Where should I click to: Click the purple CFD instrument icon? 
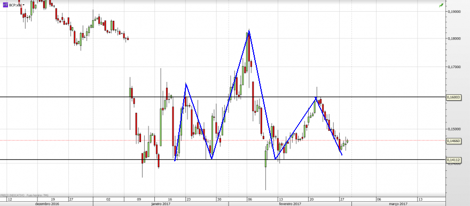[5, 5]
